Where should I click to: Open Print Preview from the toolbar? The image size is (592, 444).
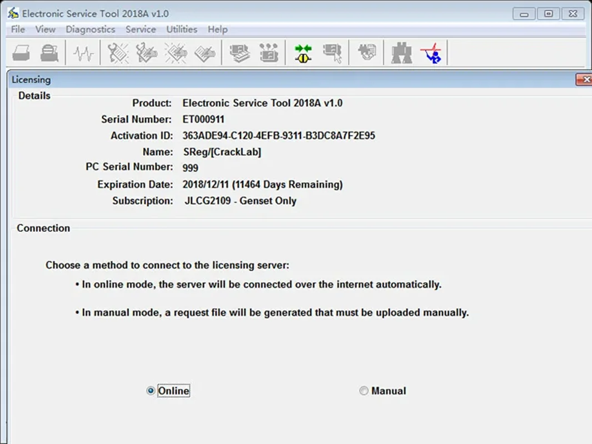[x=49, y=53]
